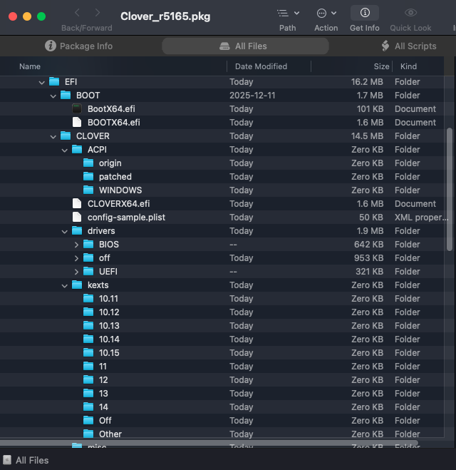Expand the off drivers folder
The width and height of the screenshot is (456, 470).
coord(76,258)
